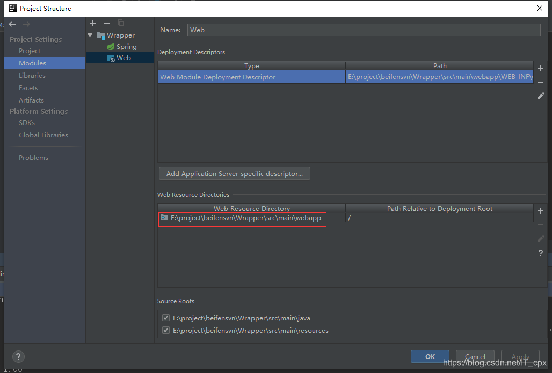
Task: Uncheck src\main\java source root
Action: pos(166,318)
